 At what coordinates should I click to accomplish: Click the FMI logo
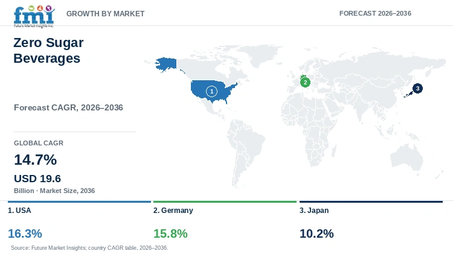pos(34,16)
